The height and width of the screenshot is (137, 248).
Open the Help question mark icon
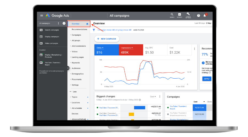tap(198, 15)
